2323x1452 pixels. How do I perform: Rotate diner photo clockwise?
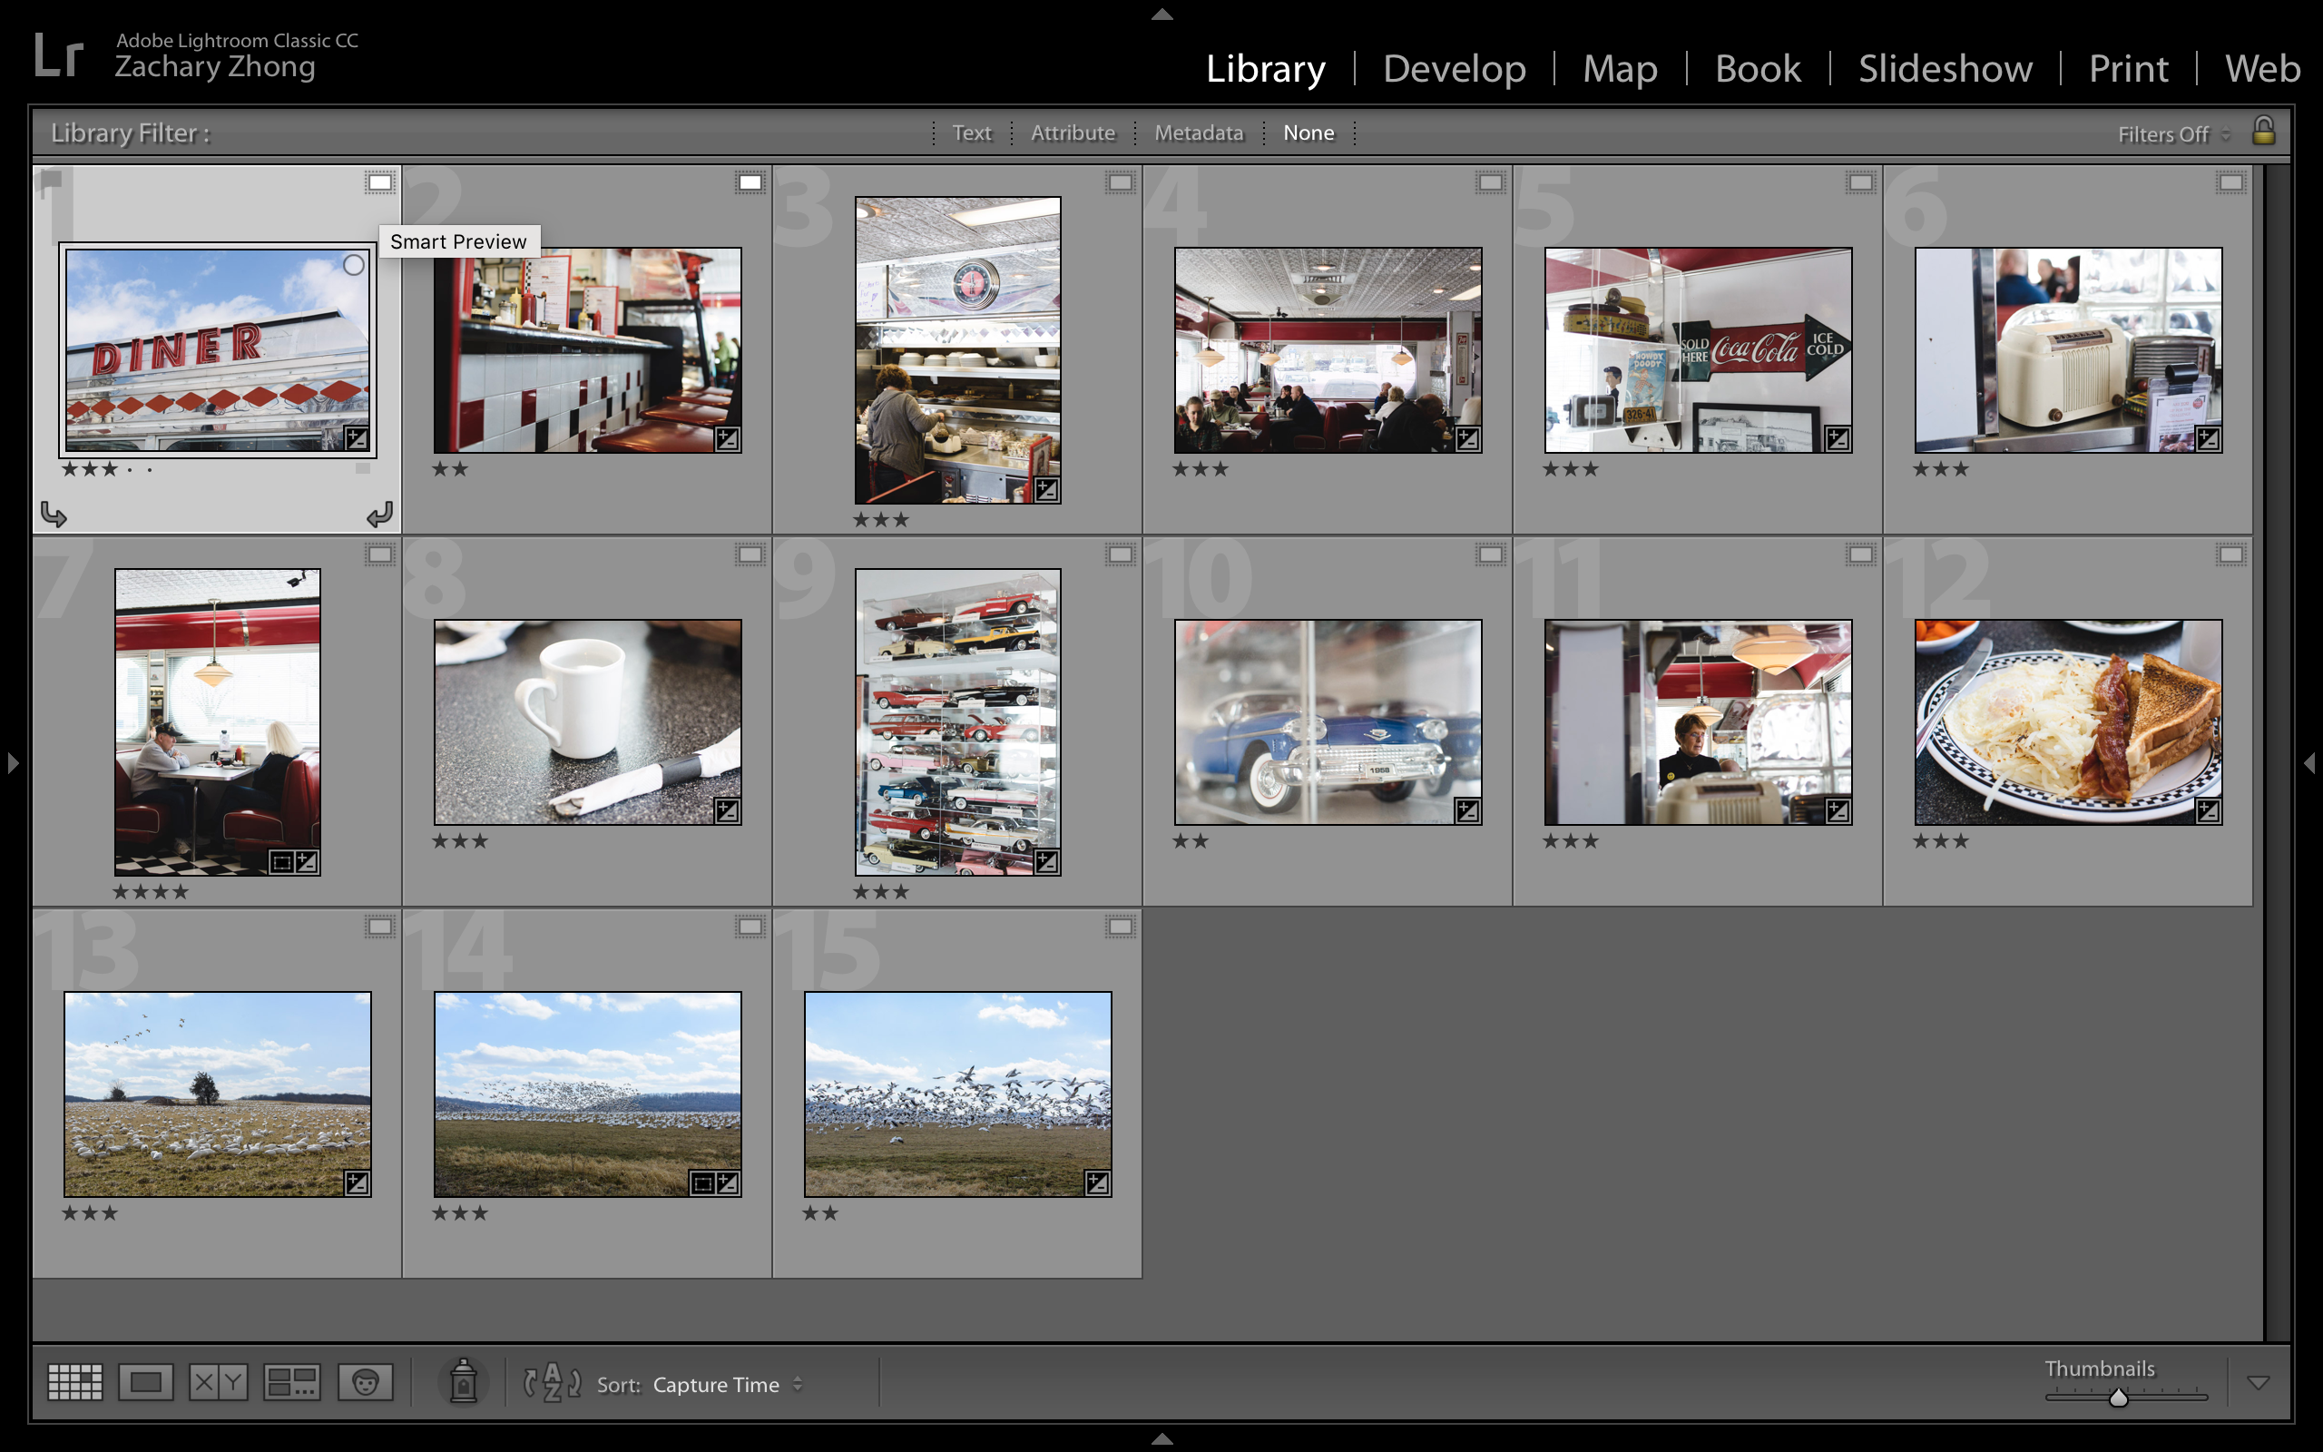(x=380, y=515)
